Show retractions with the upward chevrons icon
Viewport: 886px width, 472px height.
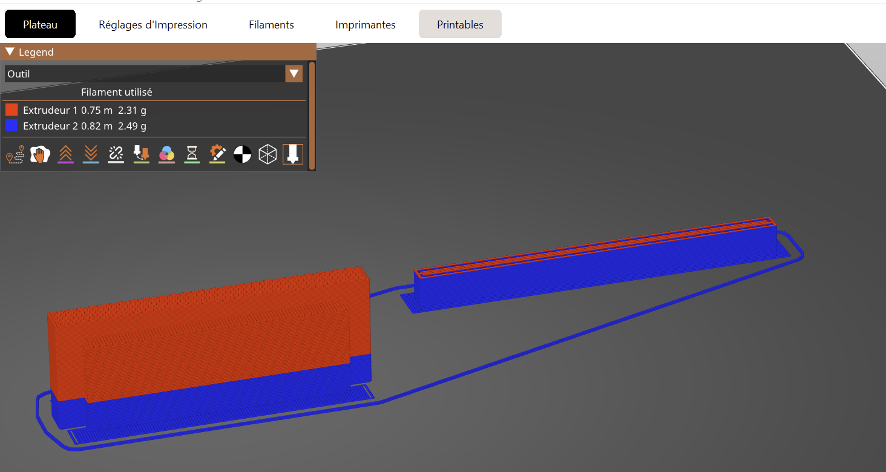pos(65,154)
